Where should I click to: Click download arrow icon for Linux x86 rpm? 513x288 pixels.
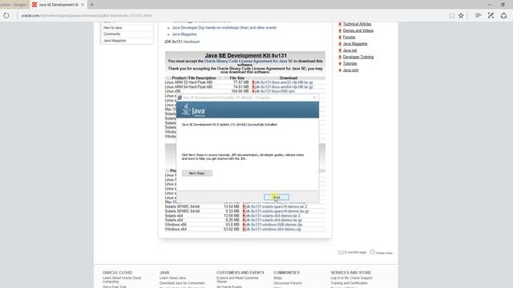pyautogui.click(x=253, y=91)
